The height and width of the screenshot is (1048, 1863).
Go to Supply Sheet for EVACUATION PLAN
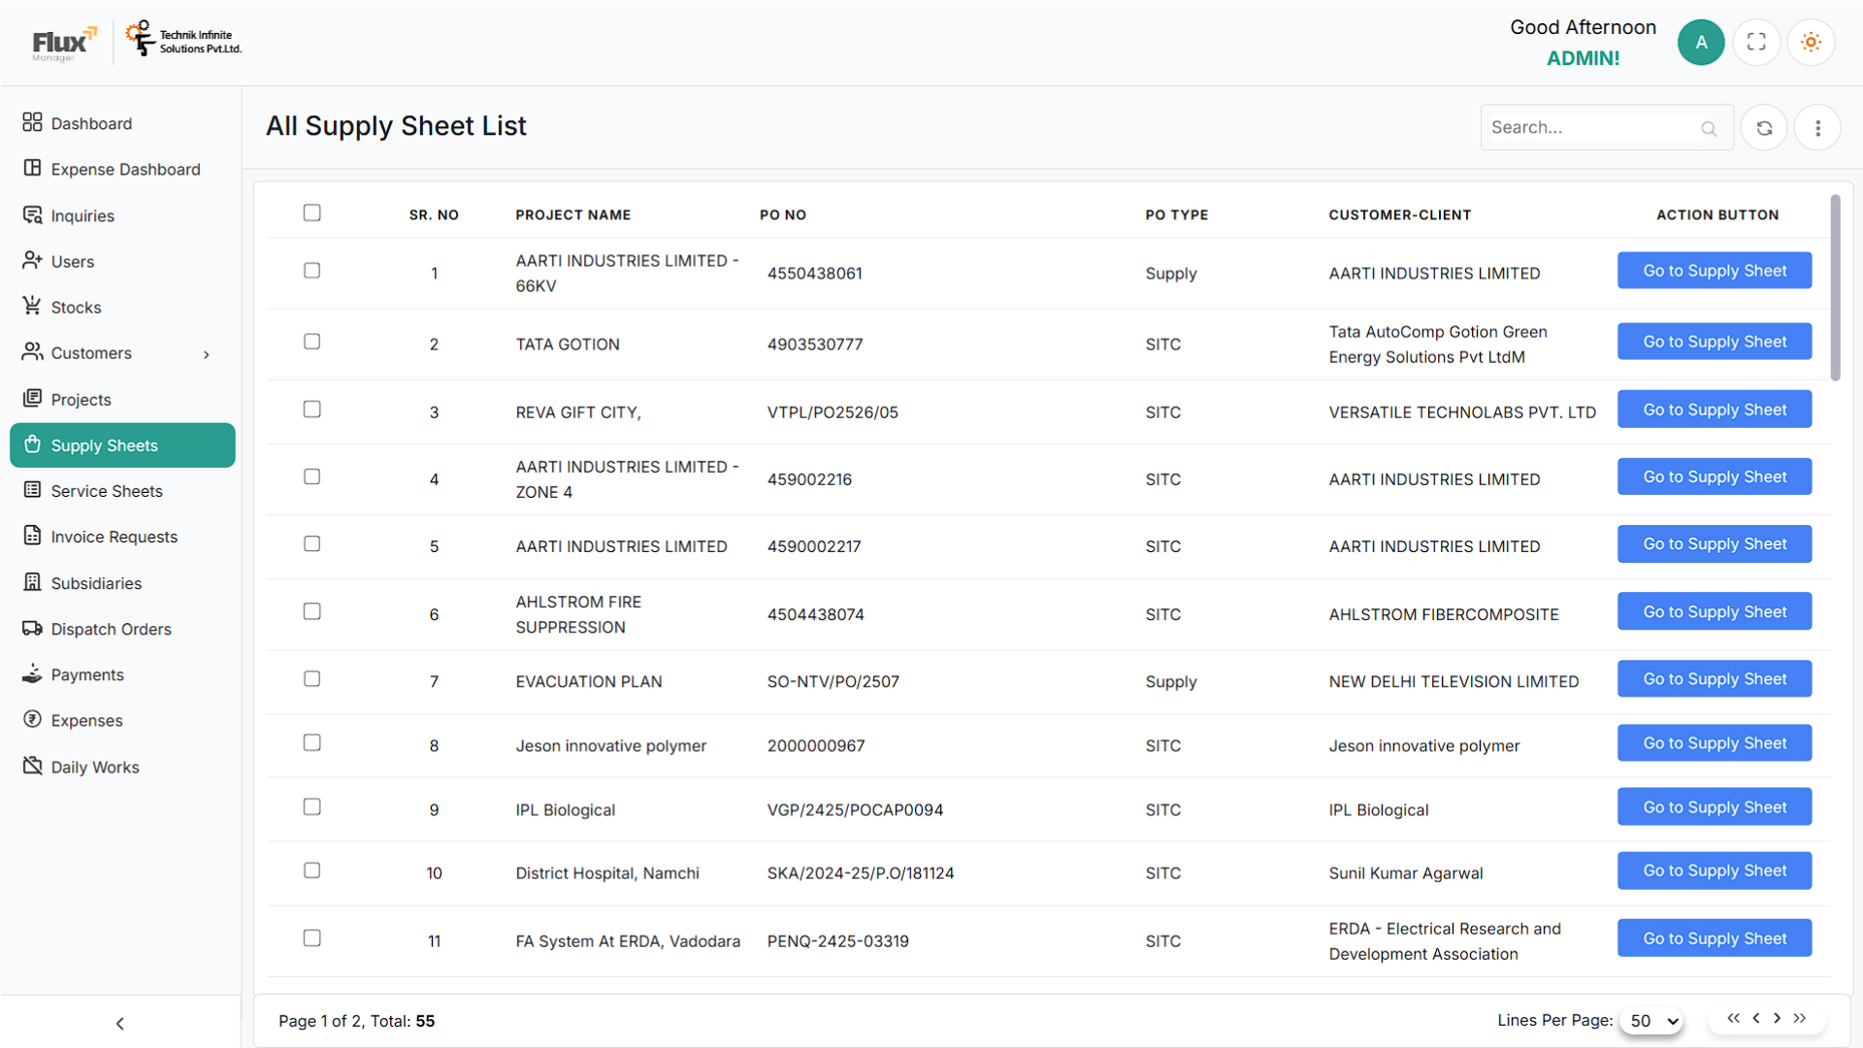[x=1714, y=679]
